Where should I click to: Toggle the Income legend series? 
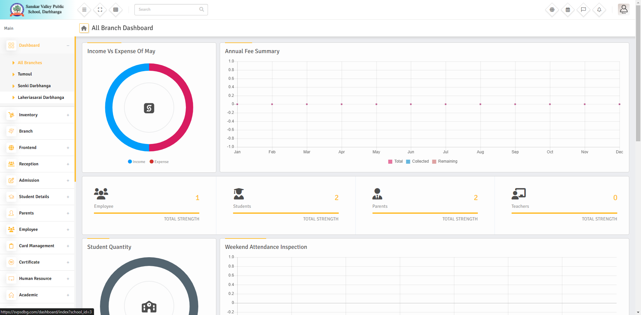click(136, 162)
